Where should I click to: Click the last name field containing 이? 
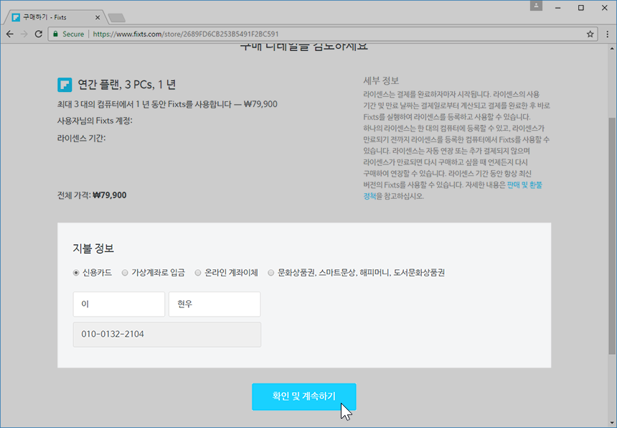[119, 304]
